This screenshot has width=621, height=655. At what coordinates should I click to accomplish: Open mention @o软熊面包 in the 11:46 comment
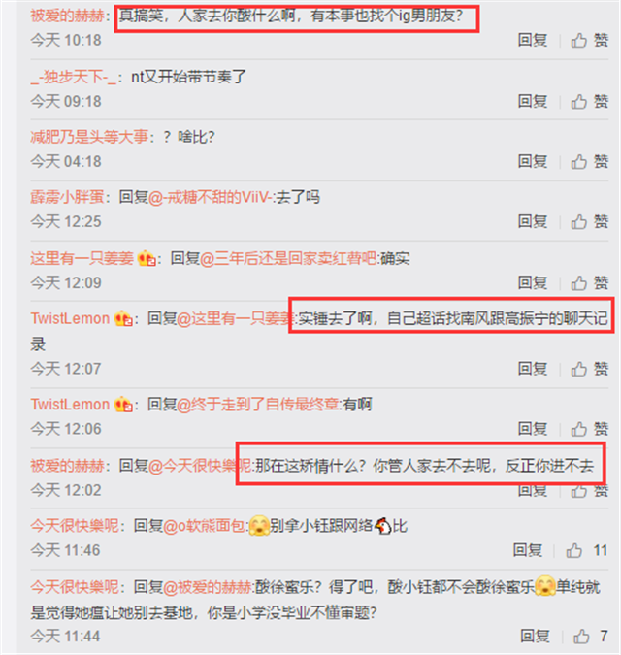pos(204,526)
